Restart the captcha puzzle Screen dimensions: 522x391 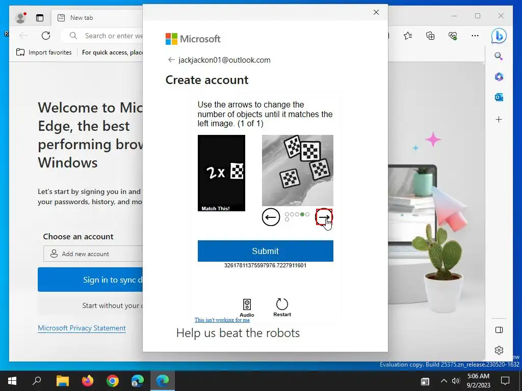282,307
